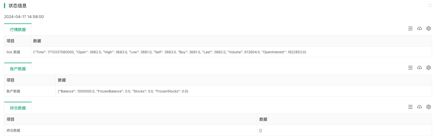Expand 状态信息 panel with fullscreen icon
Image resolution: width=436 pixels, height=139 pixels.
tap(430, 6)
